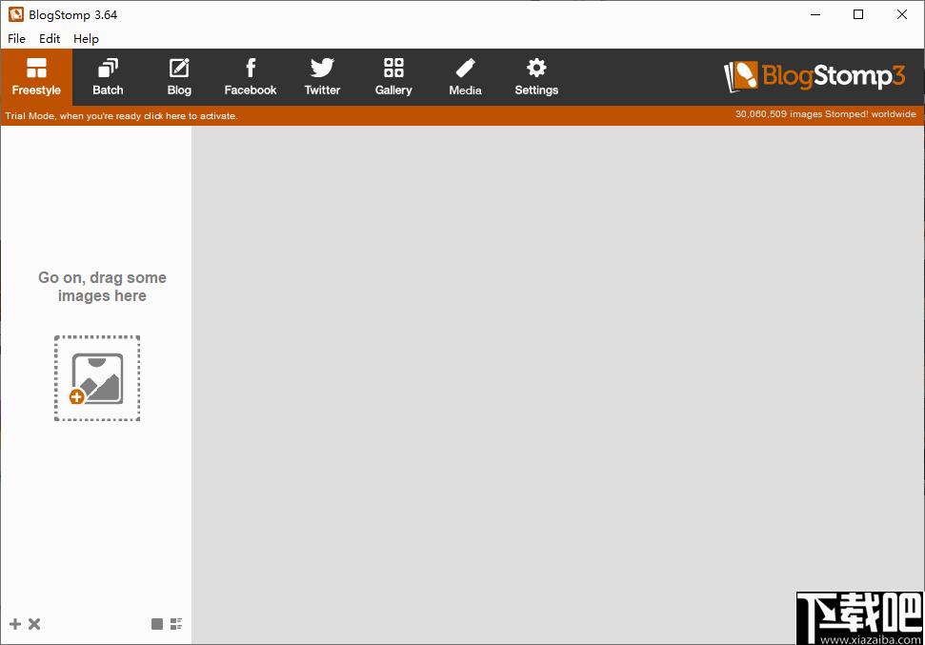Select the Media toolbar icon
Screen dimensions: 925x645
(465, 77)
